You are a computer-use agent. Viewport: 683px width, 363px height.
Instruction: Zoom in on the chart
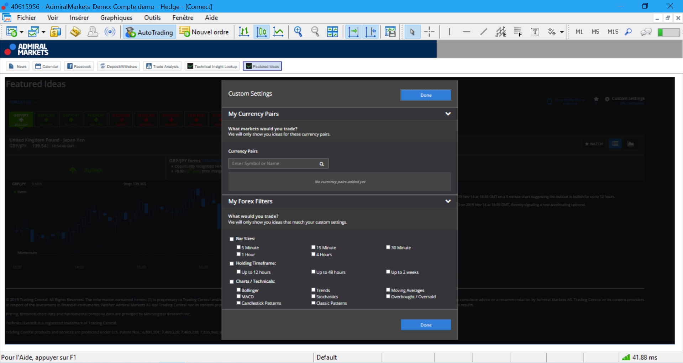click(x=298, y=32)
